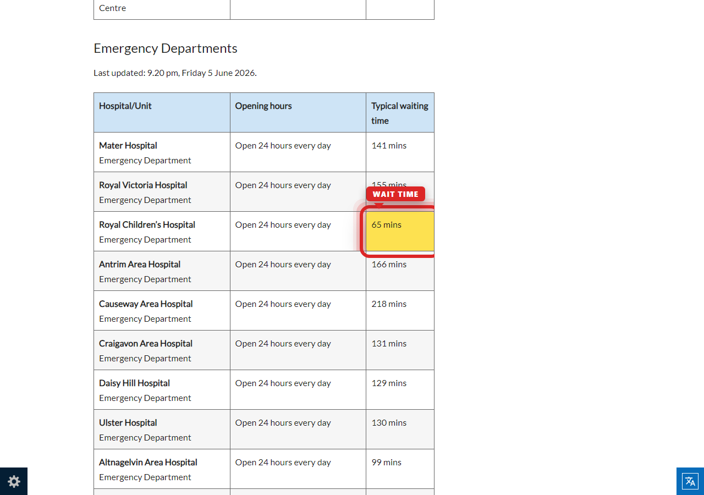Select the Ulster Hospital name
Image resolution: width=704 pixels, height=495 pixels.
pyautogui.click(x=128, y=422)
